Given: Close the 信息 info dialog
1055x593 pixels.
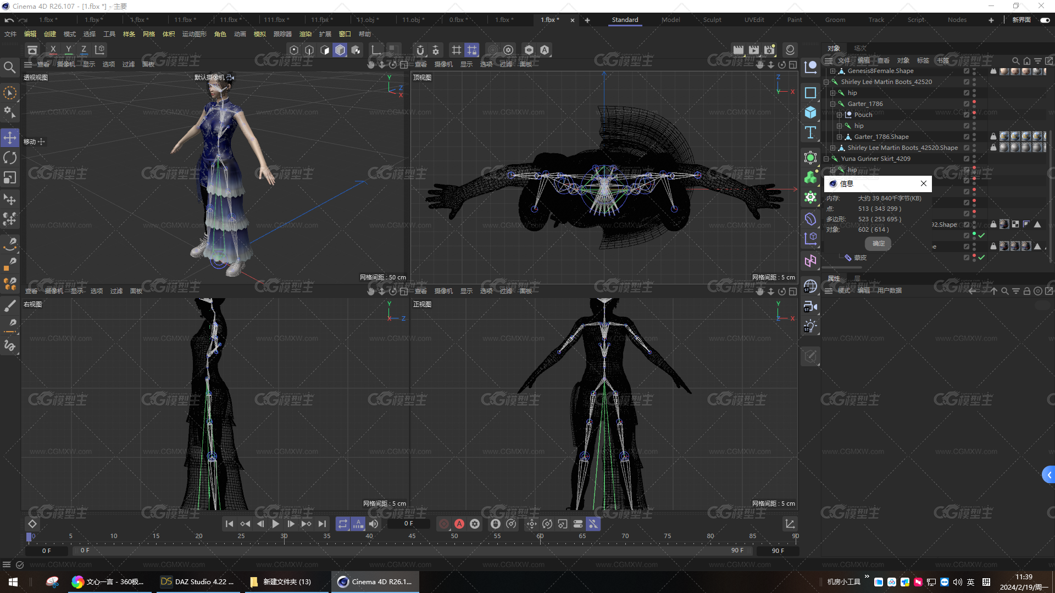Looking at the screenshot, I should [924, 183].
